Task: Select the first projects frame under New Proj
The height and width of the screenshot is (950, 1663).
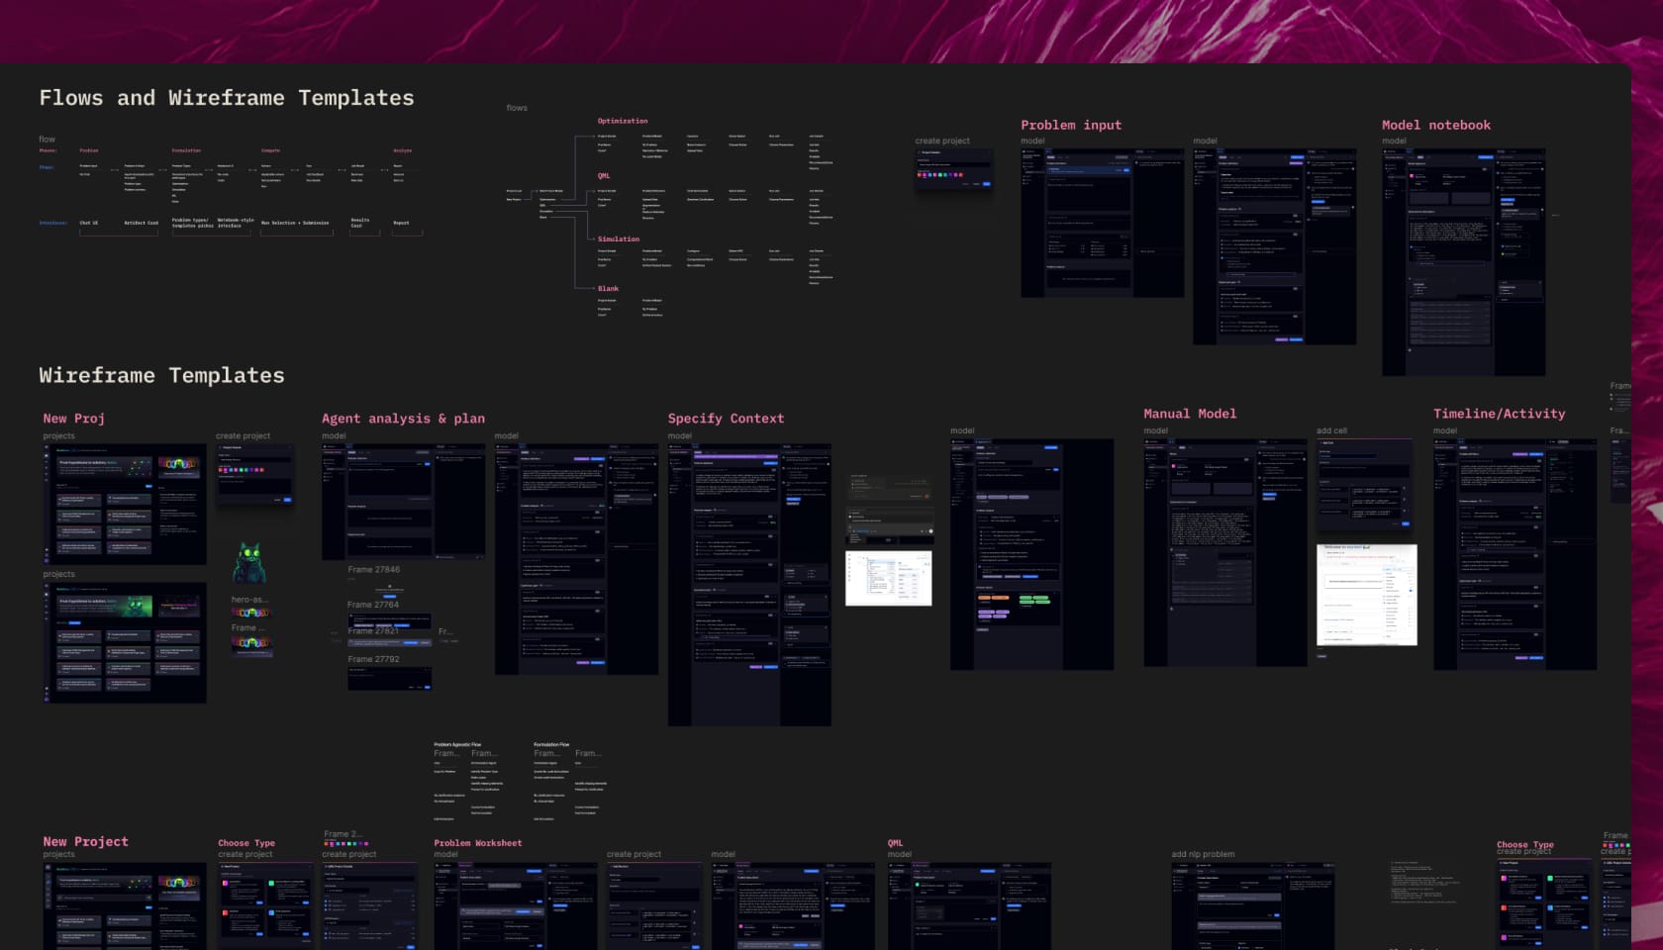Action: pos(125,504)
